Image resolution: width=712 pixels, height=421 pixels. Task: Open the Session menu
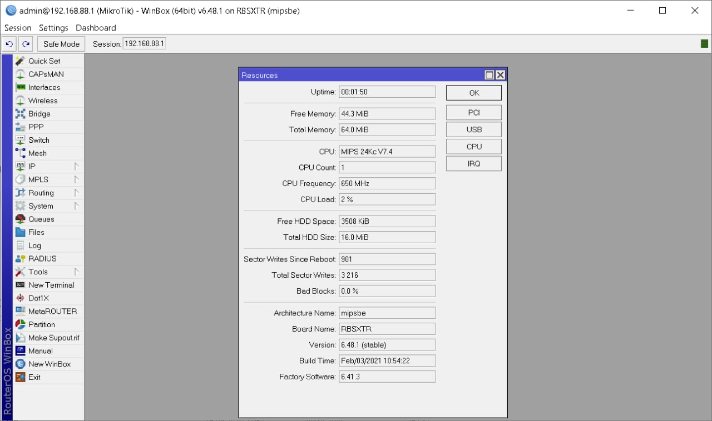18,28
